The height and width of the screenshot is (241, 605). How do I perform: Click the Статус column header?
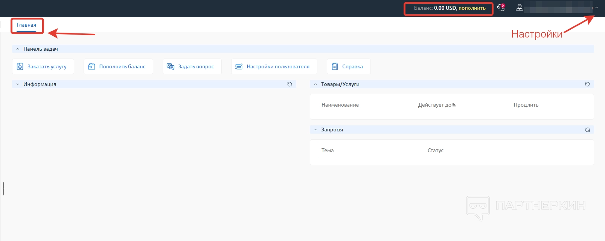pyautogui.click(x=435, y=151)
